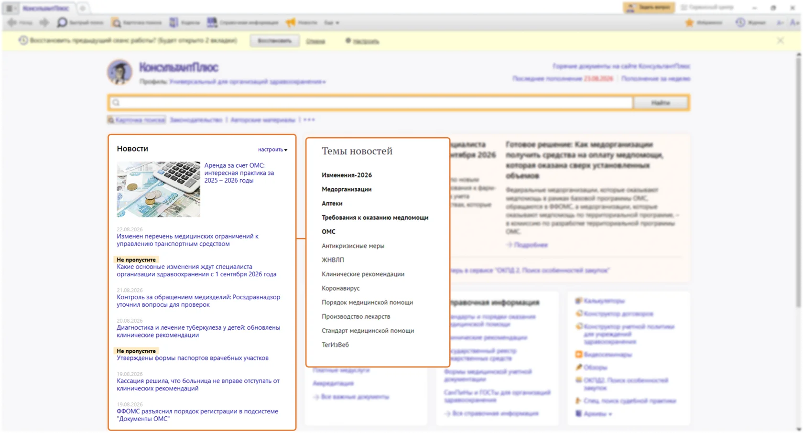Click the main search input field
The image size is (803, 433).
[x=371, y=103]
